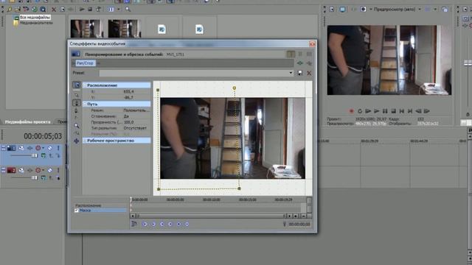Click the first keyframe navigation button
This screenshot has height=265, width=472.
pyautogui.click(x=145, y=224)
